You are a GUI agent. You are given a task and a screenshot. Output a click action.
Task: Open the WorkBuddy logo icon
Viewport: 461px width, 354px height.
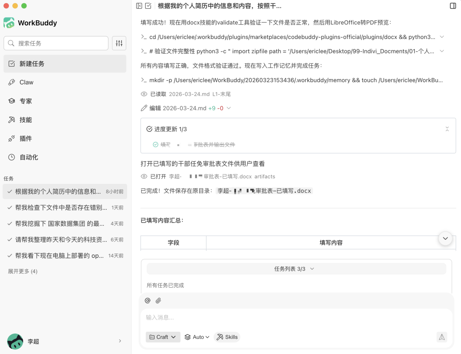point(9,23)
